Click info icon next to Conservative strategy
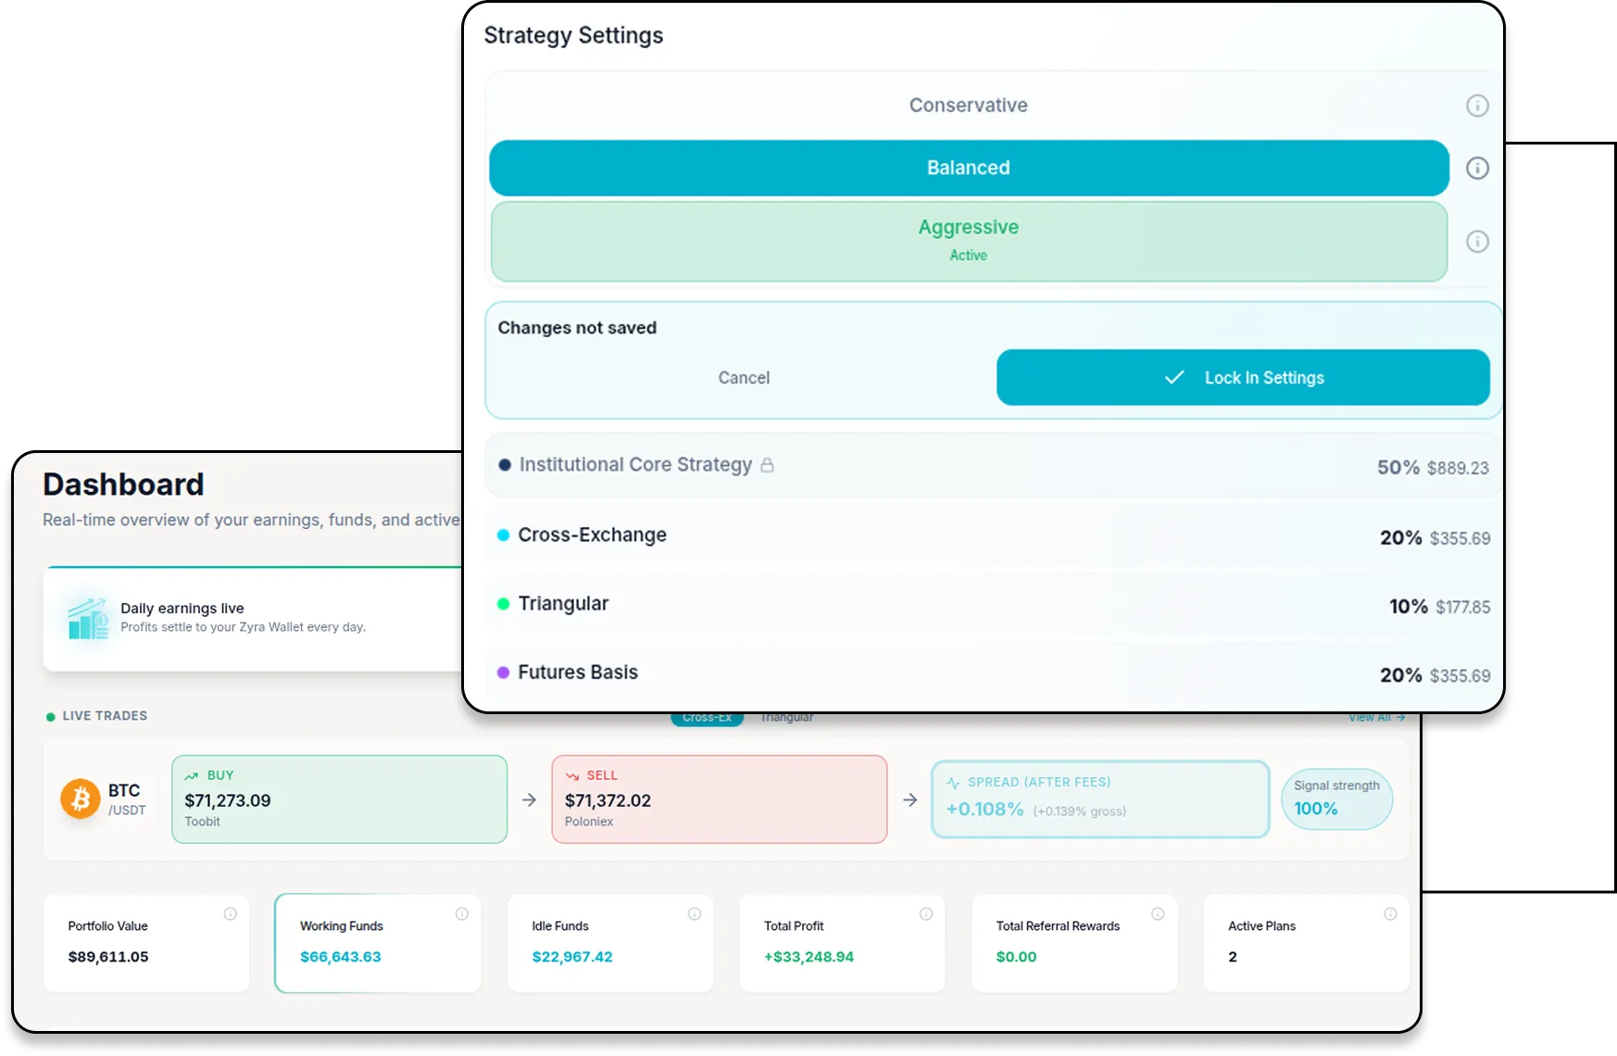 1477,106
